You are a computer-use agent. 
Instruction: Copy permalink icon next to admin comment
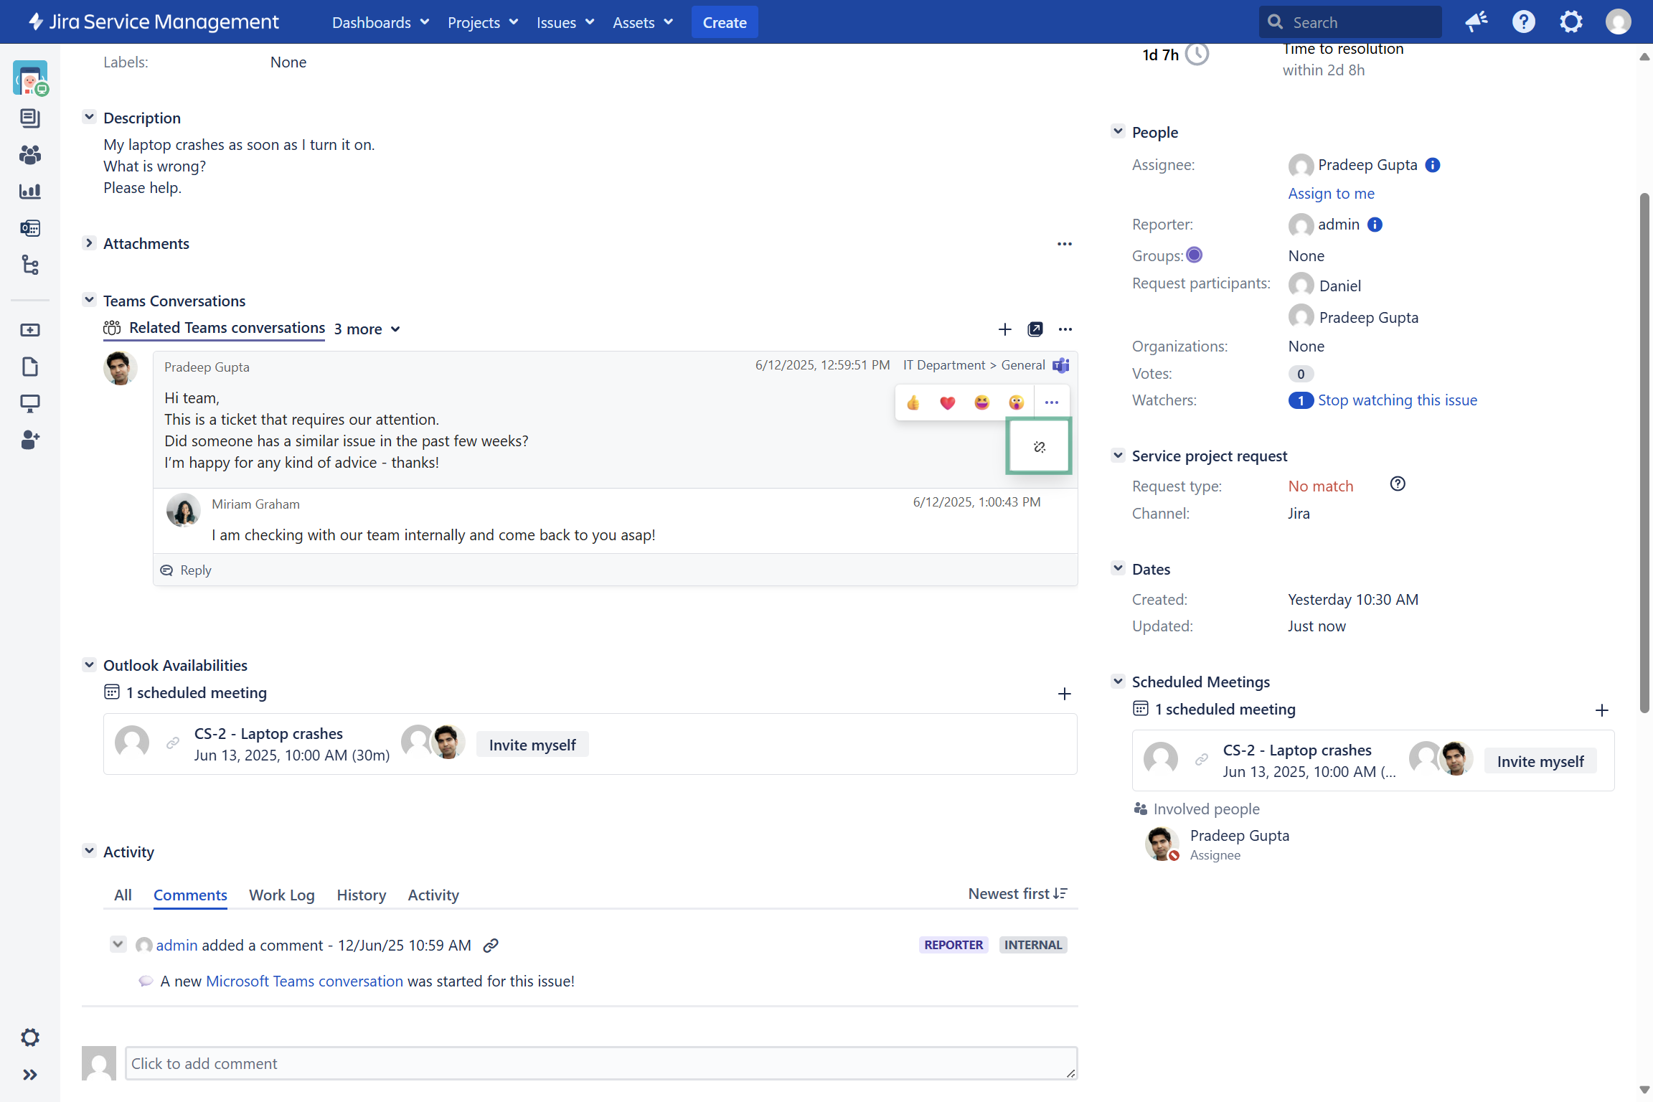point(491,946)
